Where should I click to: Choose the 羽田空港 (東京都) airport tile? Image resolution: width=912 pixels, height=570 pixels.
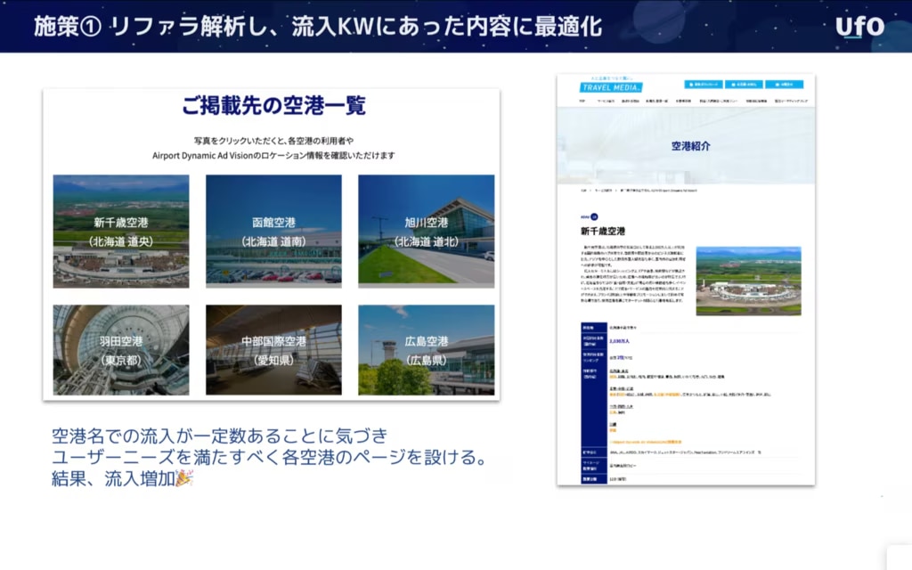click(x=120, y=350)
